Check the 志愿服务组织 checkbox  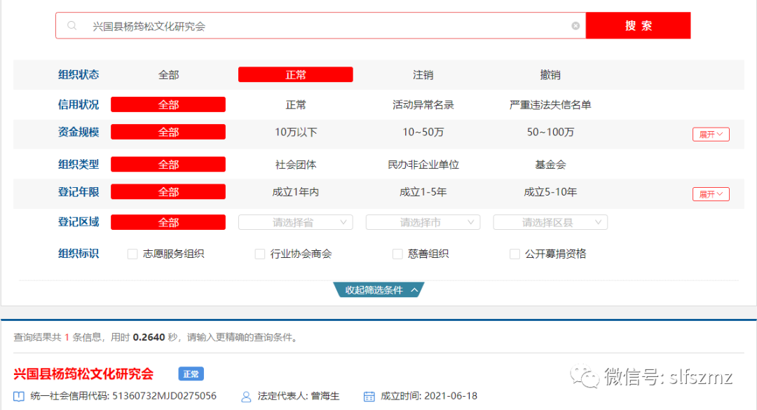(x=132, y=254)
